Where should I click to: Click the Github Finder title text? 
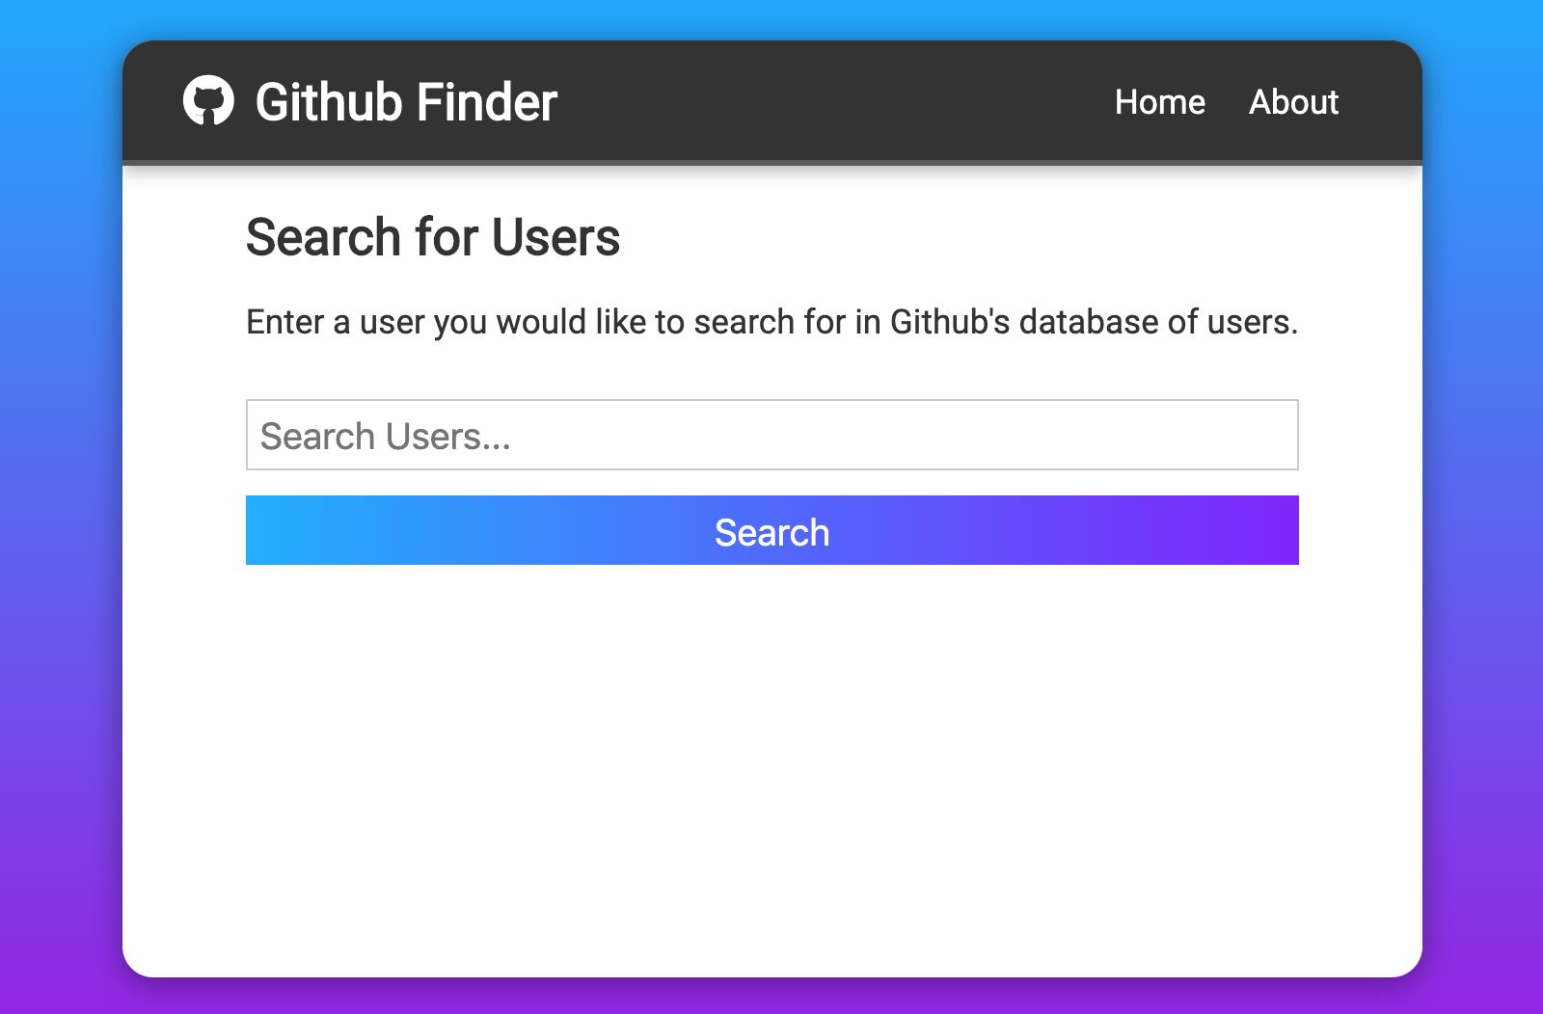[405, 100]
